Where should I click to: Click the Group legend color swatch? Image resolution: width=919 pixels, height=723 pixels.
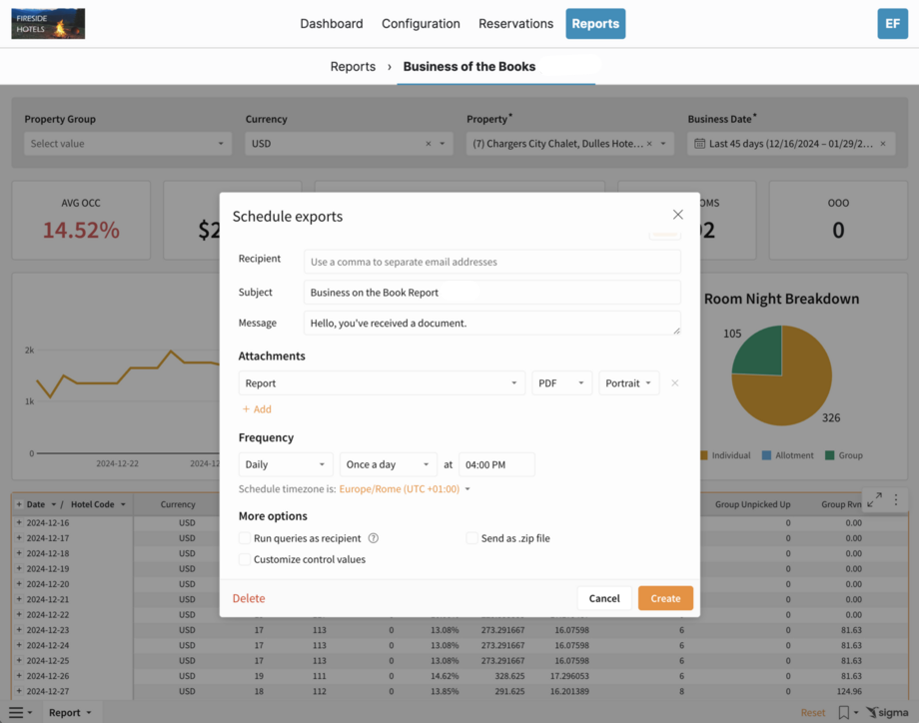click(829, 455)
